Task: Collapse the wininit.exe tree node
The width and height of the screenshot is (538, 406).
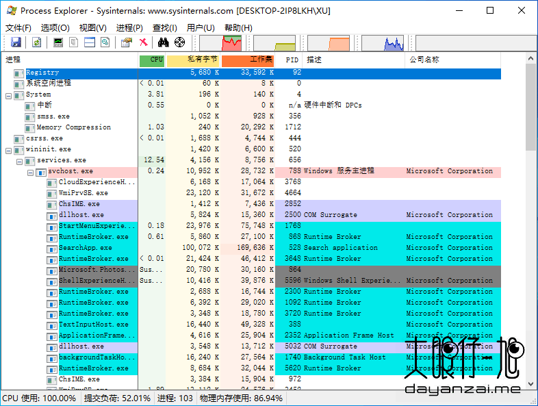Action: tap(9, 149)
